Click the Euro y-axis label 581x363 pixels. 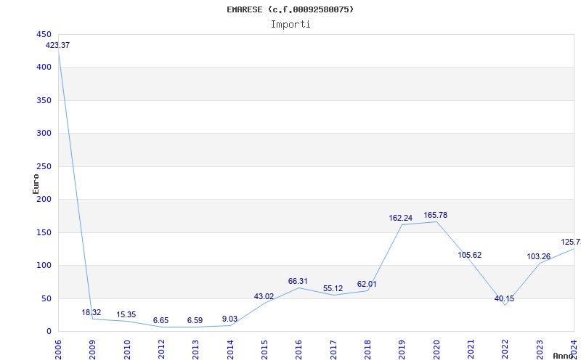pos(36,184)
